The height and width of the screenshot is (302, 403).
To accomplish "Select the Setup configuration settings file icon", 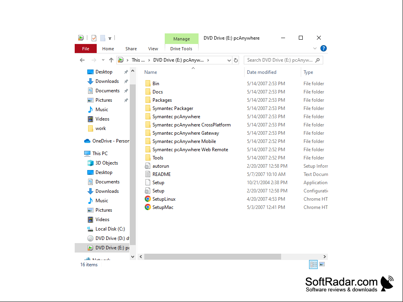I will click(148, 190).
